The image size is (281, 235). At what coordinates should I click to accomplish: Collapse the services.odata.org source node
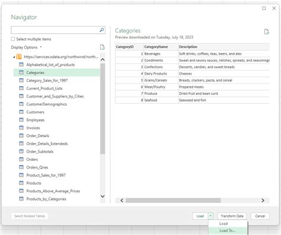click(14, 57)
